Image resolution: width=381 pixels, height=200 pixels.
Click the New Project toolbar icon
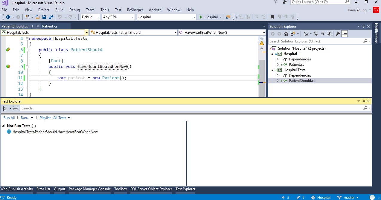(x=28, y=17)
